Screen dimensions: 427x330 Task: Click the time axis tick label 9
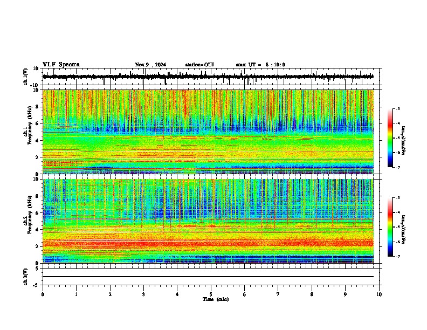point(345,294)
